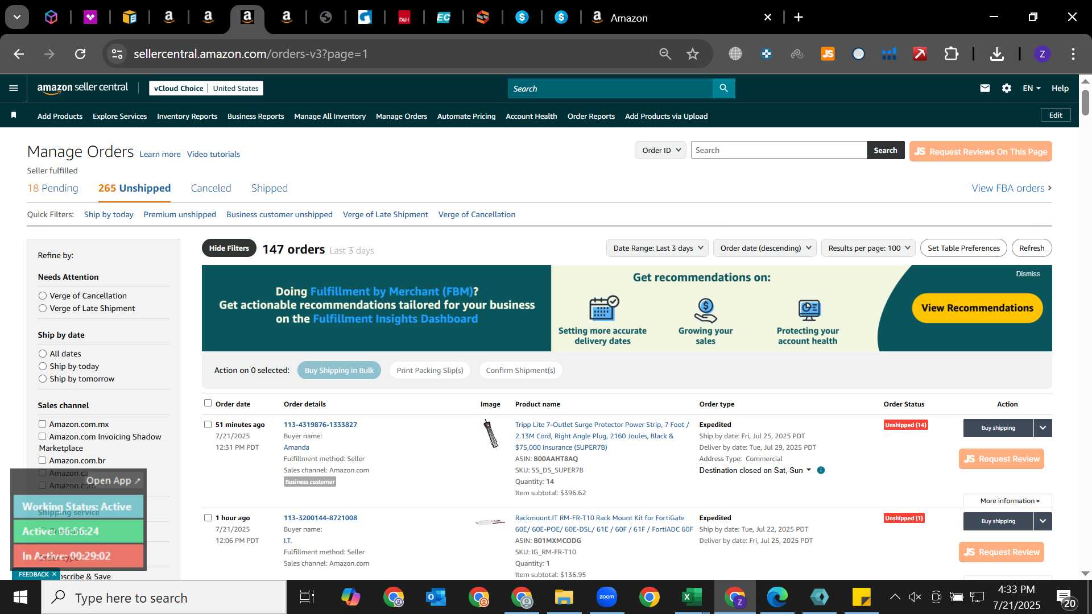Click the zoom magnifier icon in the address bar
The width and height of the screenshot is (1092, 614).
click(x=665, y=54)
